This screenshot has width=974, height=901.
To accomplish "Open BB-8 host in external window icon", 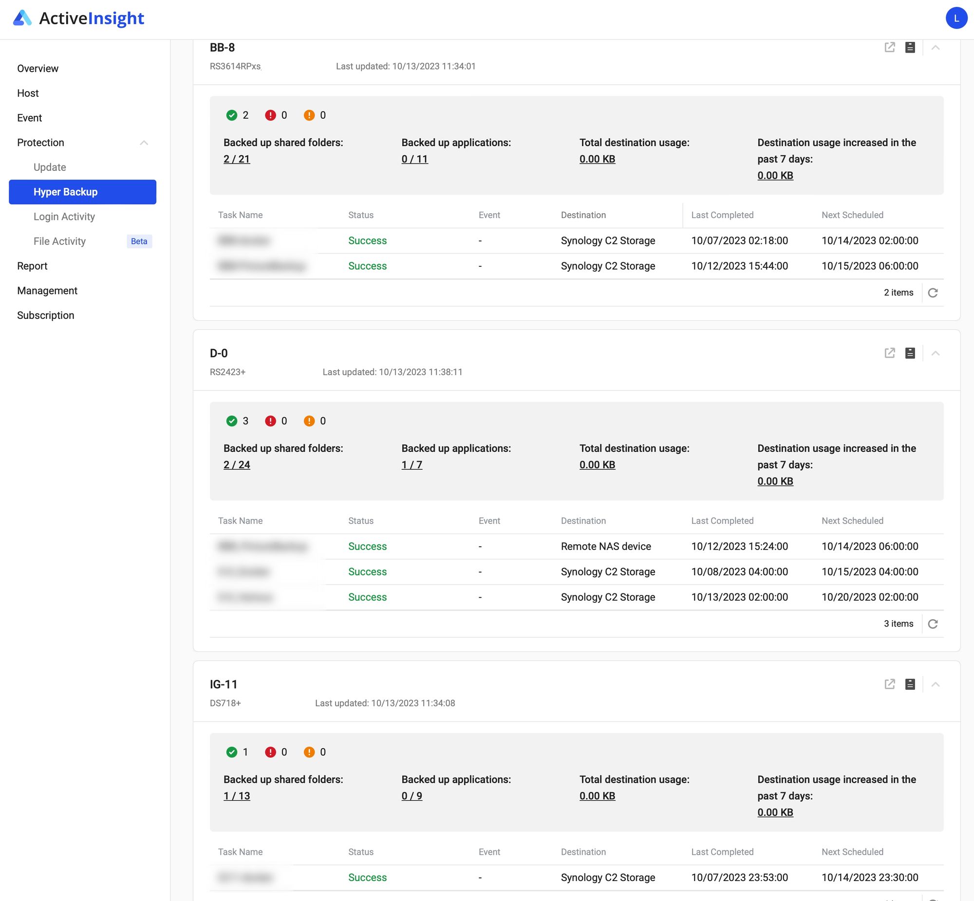I will (x=890, y=47).
